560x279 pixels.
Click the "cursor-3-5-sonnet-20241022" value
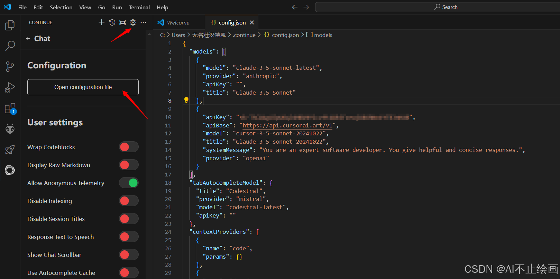click(x=279, y=133)
